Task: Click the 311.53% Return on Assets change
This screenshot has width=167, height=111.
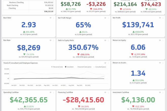Action: (138, 80)
